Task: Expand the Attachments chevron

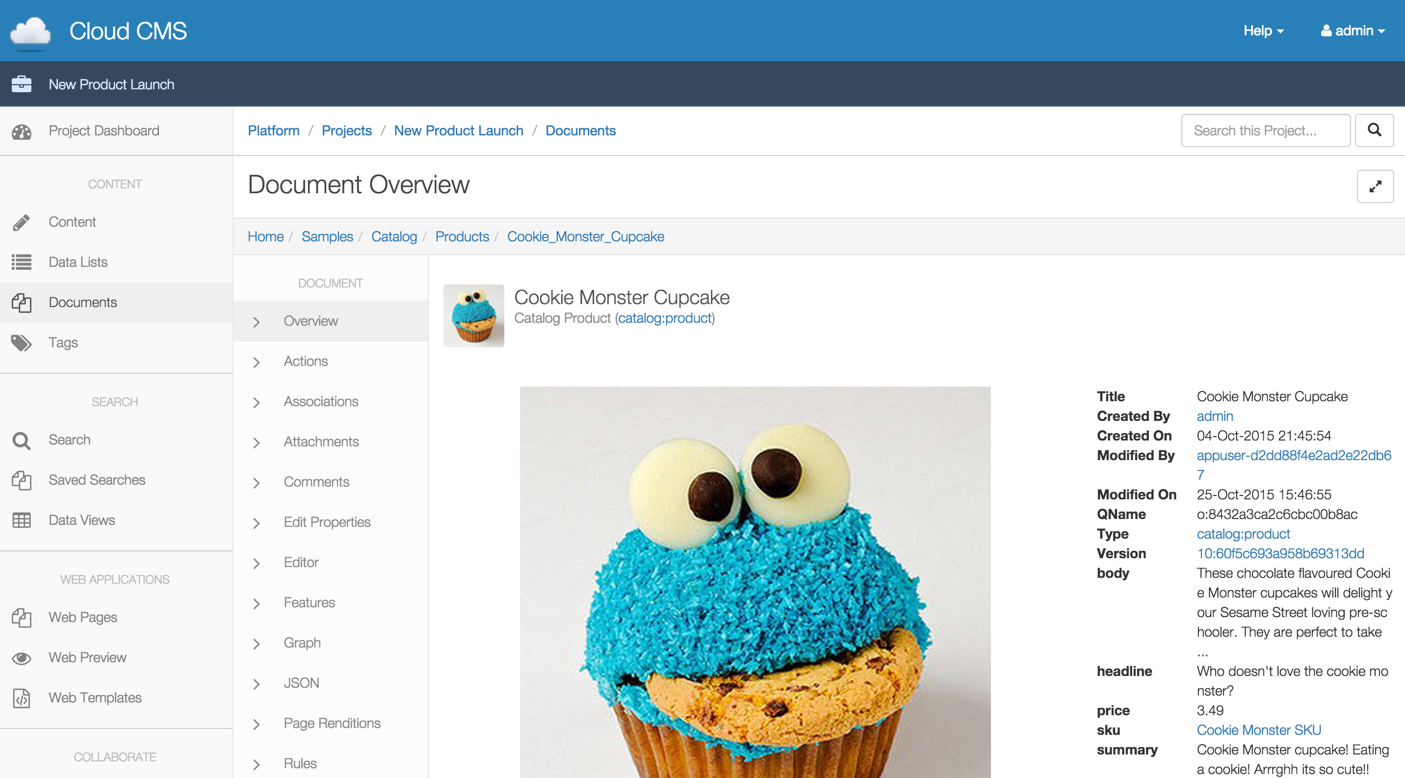Action: coord(257,442)
